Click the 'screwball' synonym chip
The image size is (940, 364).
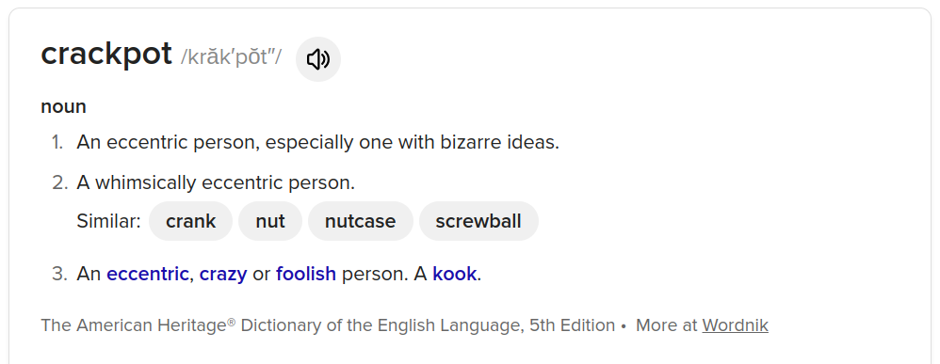pyautogui.click(x=478, y=221)
